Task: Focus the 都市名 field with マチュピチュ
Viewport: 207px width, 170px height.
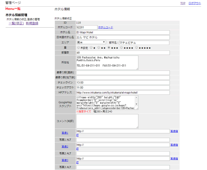Action: click(144, 43)
